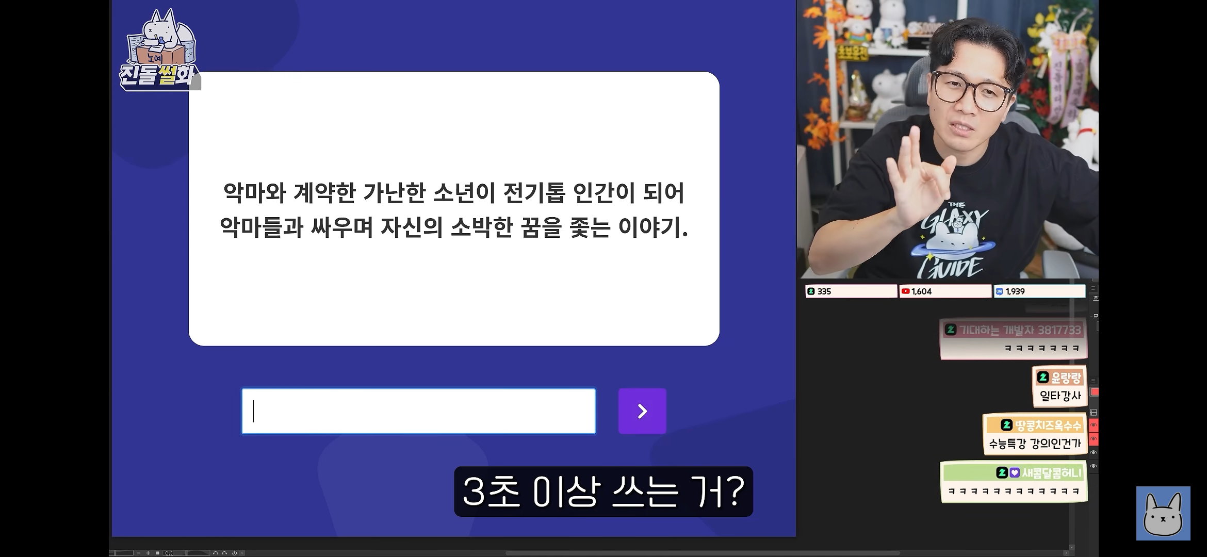The image size is (1207, 557).
Task: Click the panel layout icon below the red swatch
Action: 1093,413
